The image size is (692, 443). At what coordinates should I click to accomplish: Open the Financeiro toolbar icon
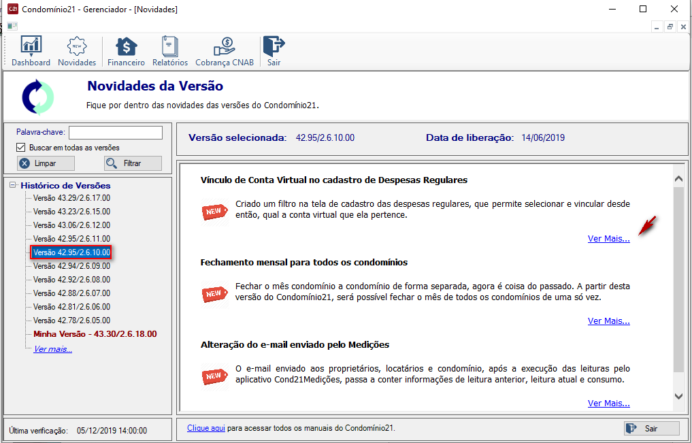coord(126,51)
